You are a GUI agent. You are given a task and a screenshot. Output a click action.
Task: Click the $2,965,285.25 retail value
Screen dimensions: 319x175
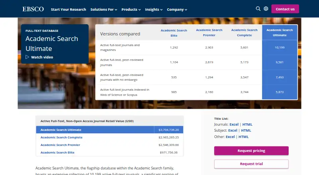tap(169, 138)
